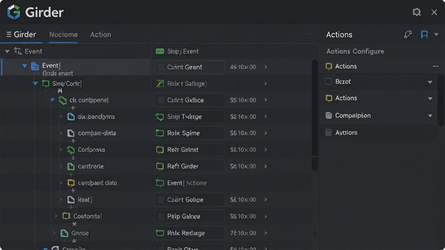Image resolution: width=445 pixels, height=250 pixels.
Task: Open arrow on the Priip Gainoe row
Action: 266,216
